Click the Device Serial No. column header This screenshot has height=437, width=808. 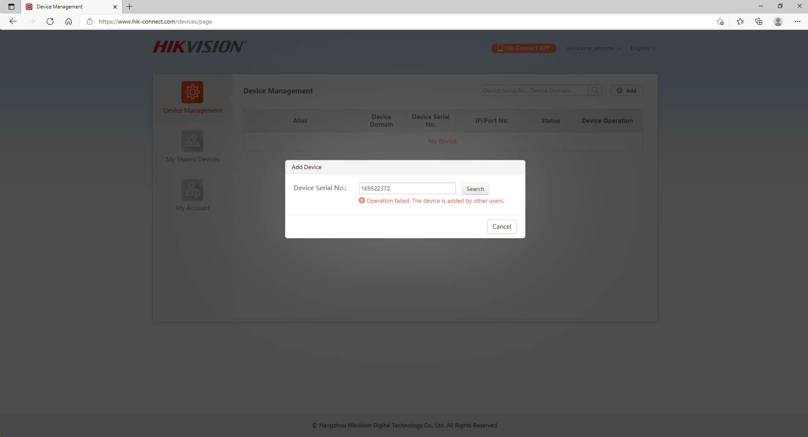click(x=431, y=121)
